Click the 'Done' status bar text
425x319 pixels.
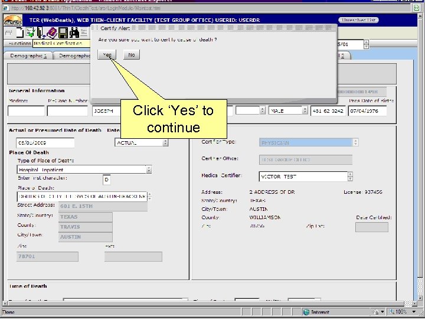click(9, 313)
